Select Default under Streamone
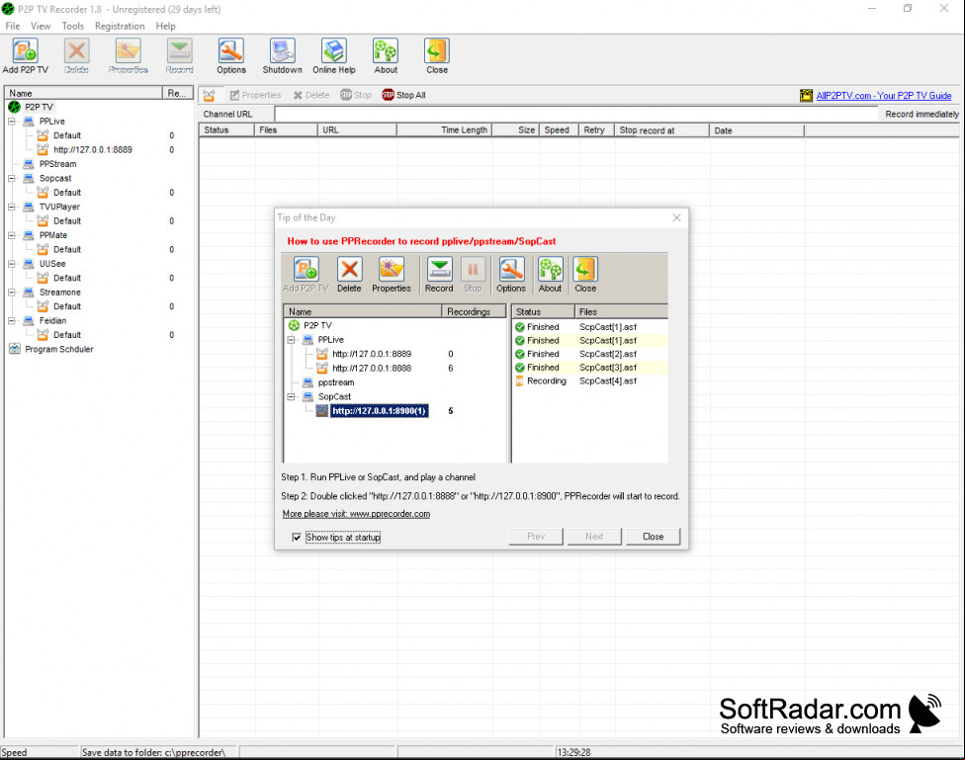This screenshot has width=965, height=760. [67, 306]
